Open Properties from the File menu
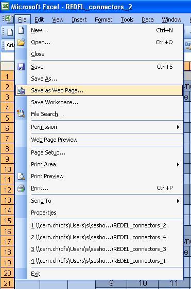The width and height of the screenshot is (191, 289). click(99, 213)
